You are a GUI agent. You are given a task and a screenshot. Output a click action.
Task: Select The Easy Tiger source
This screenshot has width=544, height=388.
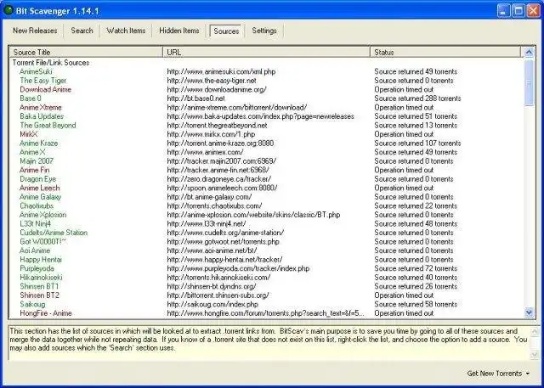pos(43,81)
